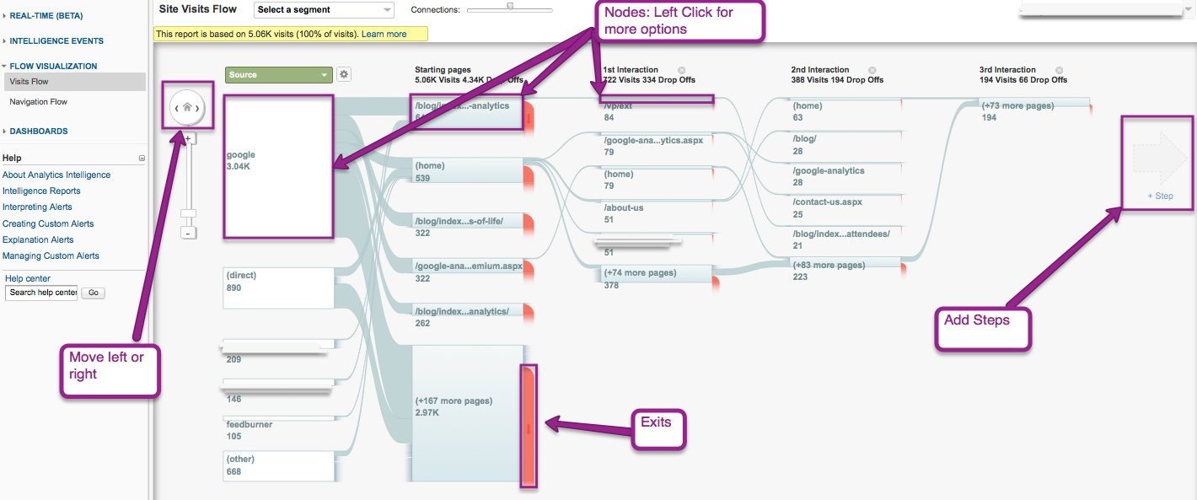1197x500 pixels.
Task: Click the Starting pages column header
Action: (443, 70)
